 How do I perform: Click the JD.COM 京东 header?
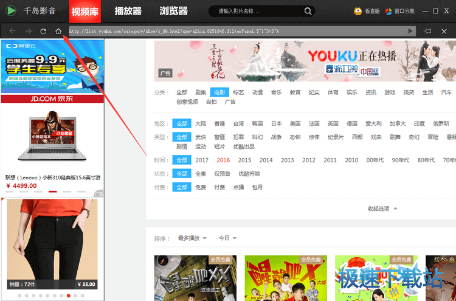(52, 99)
